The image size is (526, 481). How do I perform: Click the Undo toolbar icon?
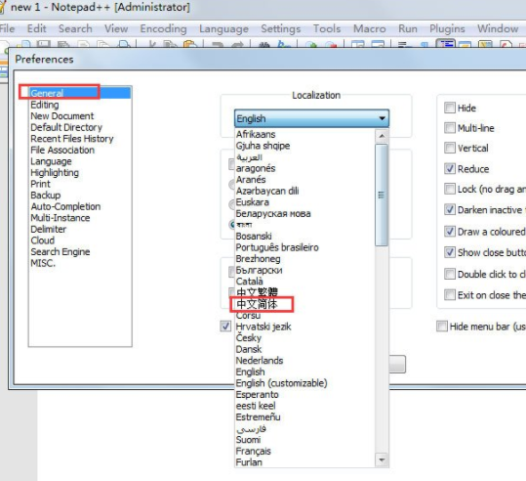pyautogui.click(x=218, y=44)
